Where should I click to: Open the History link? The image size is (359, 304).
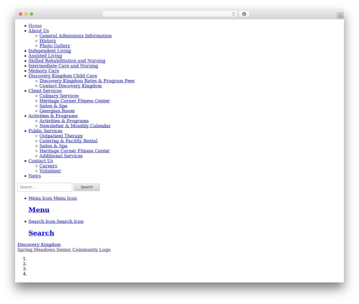pos(47,41)
